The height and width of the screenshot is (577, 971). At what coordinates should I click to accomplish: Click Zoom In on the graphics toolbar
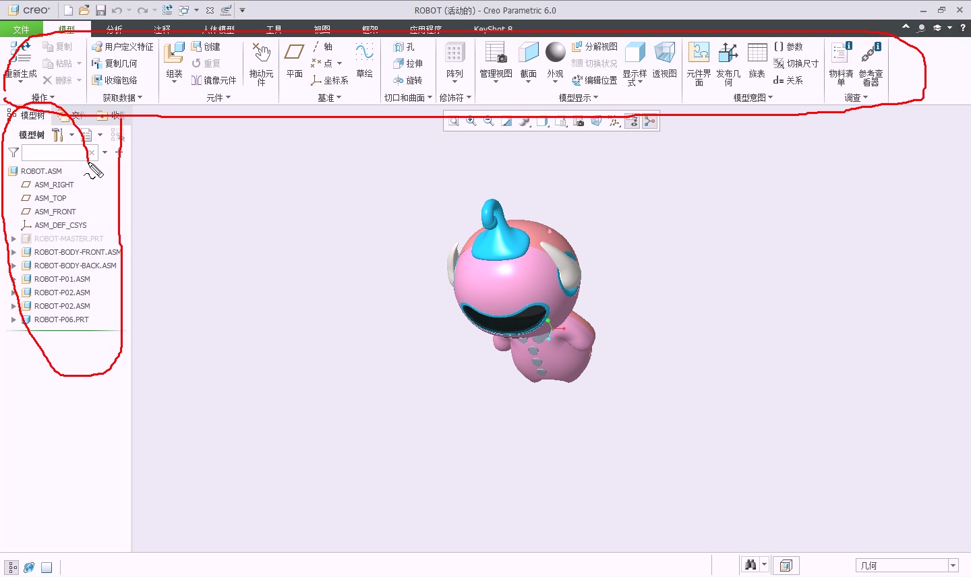tap(471, 121)
